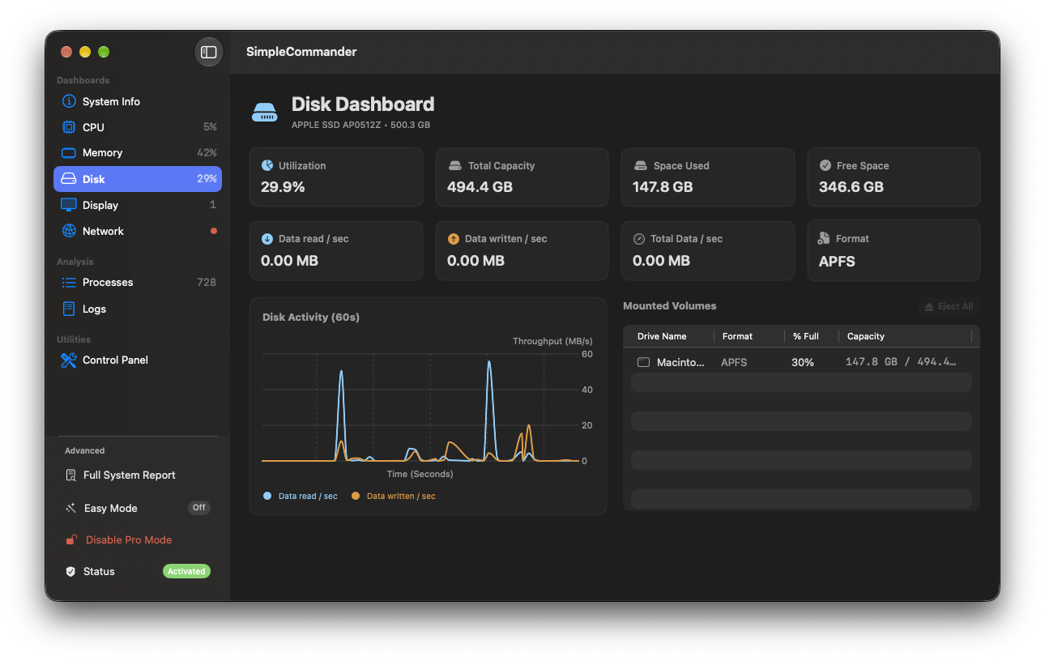Click the Control Panel wrench icon
The height and width of the screenshot is (661, 1045).
(x=69, y=360)
